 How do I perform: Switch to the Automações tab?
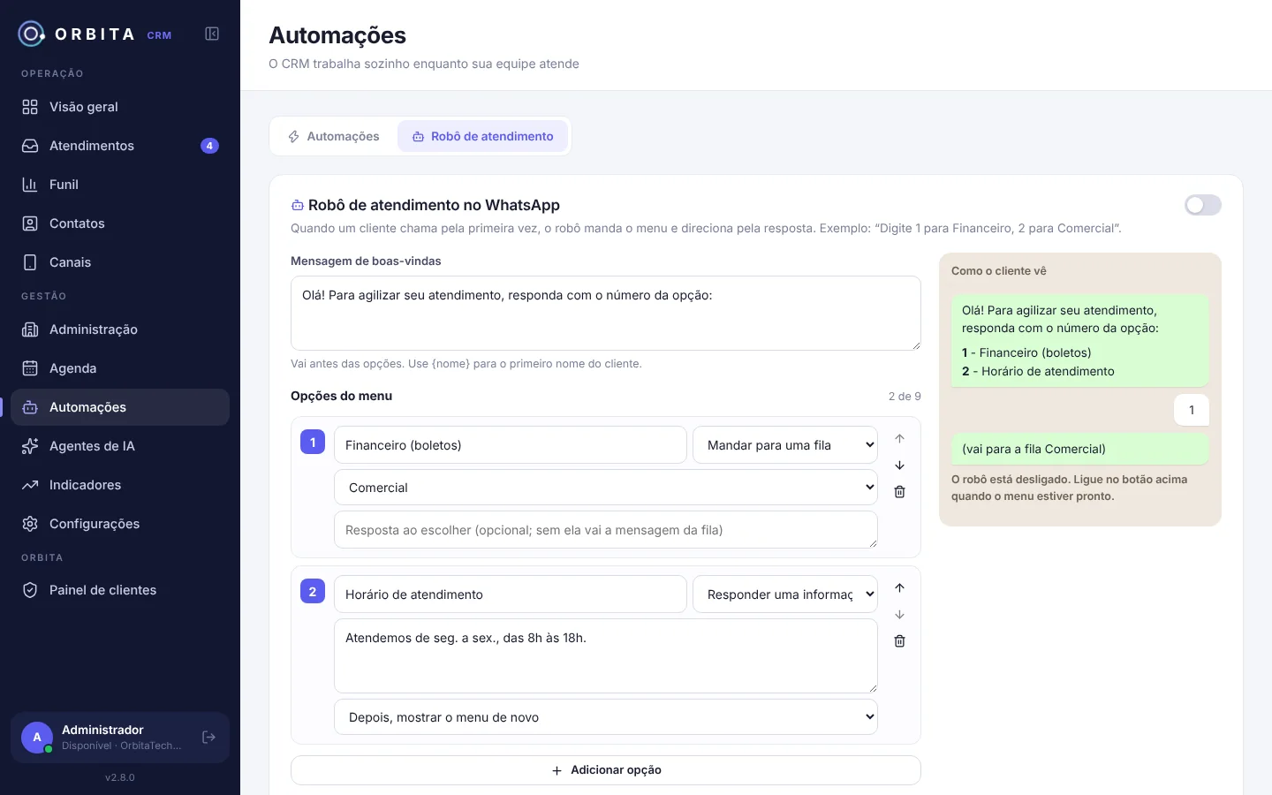[334, 136]
